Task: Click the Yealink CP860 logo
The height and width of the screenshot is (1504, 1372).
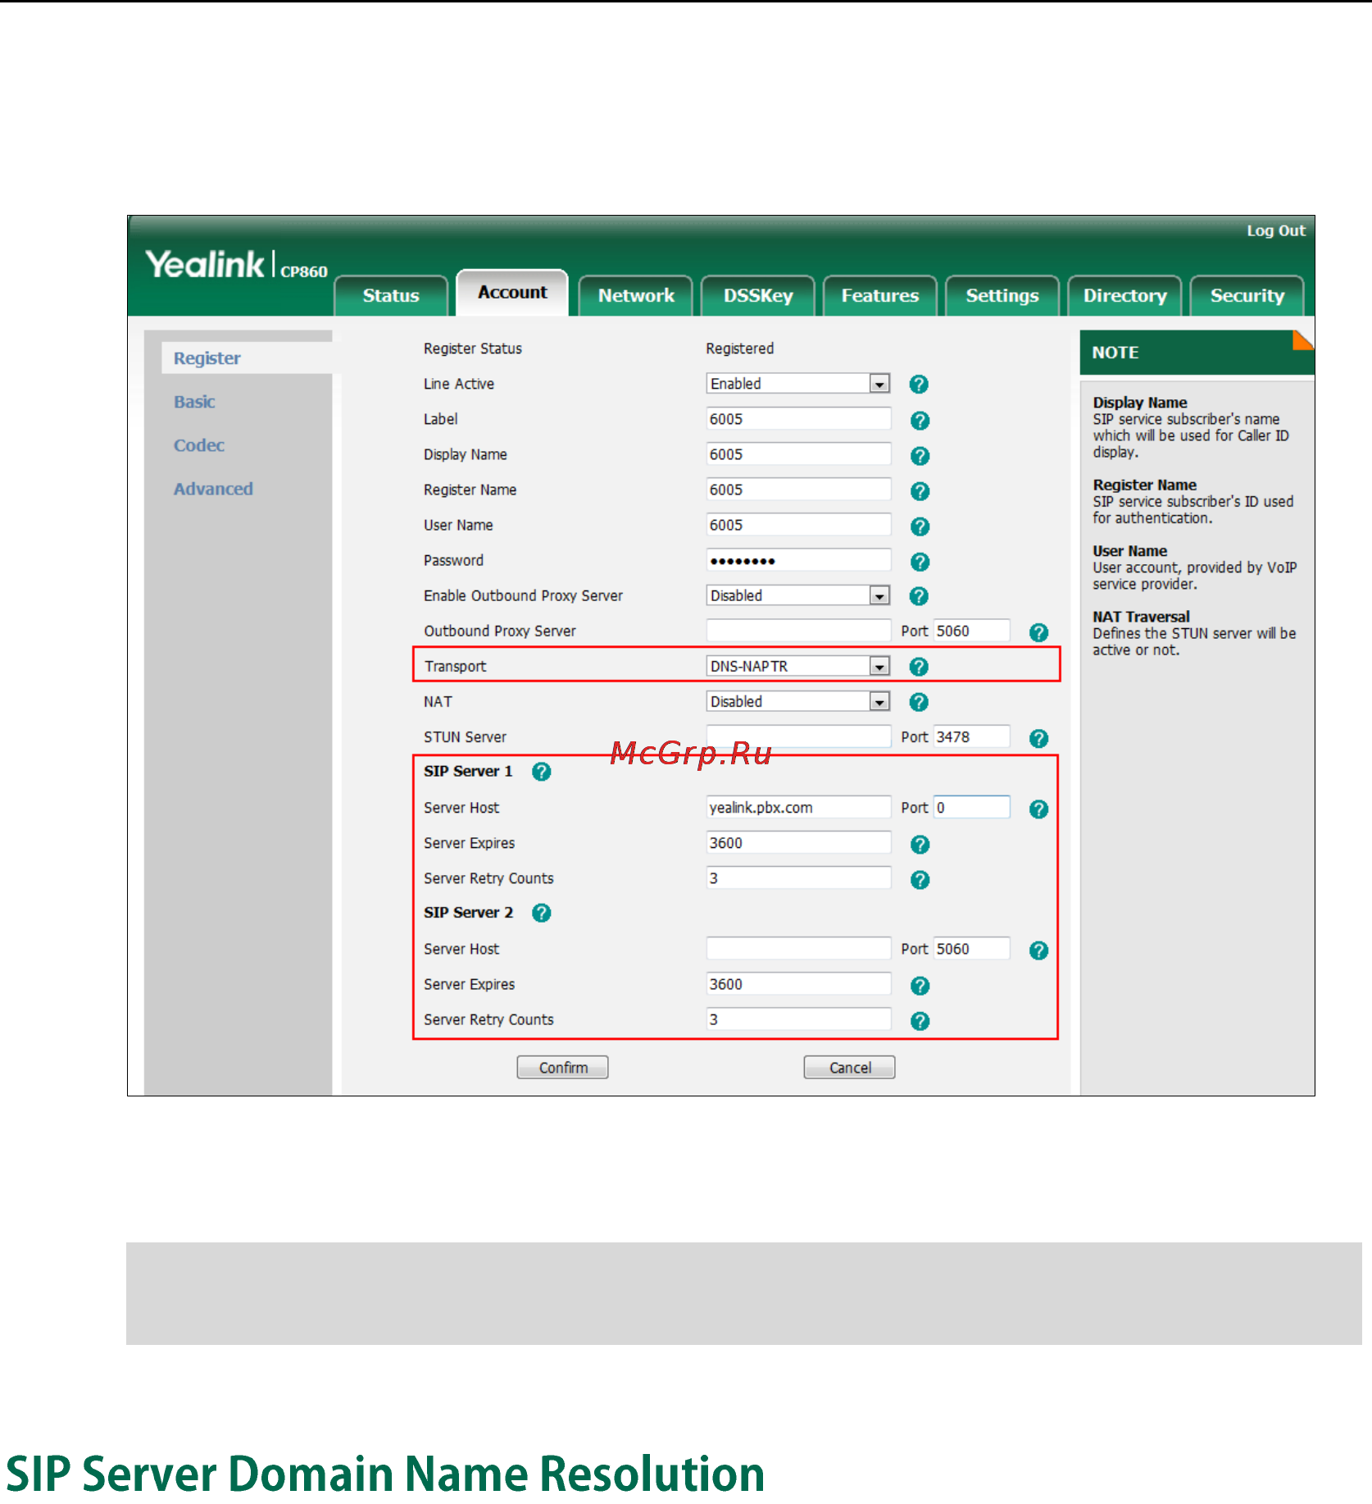Action: pyautogui.click(x=236, y=265)
